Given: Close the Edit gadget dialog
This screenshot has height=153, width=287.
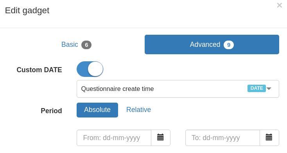Looking at the screenshot, I should point(280,5).
